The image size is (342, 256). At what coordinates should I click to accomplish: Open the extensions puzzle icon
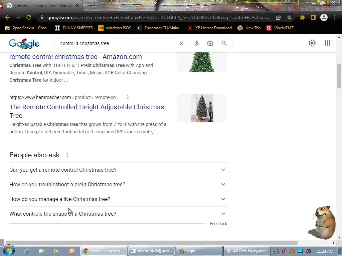click(x=302, y=17)
